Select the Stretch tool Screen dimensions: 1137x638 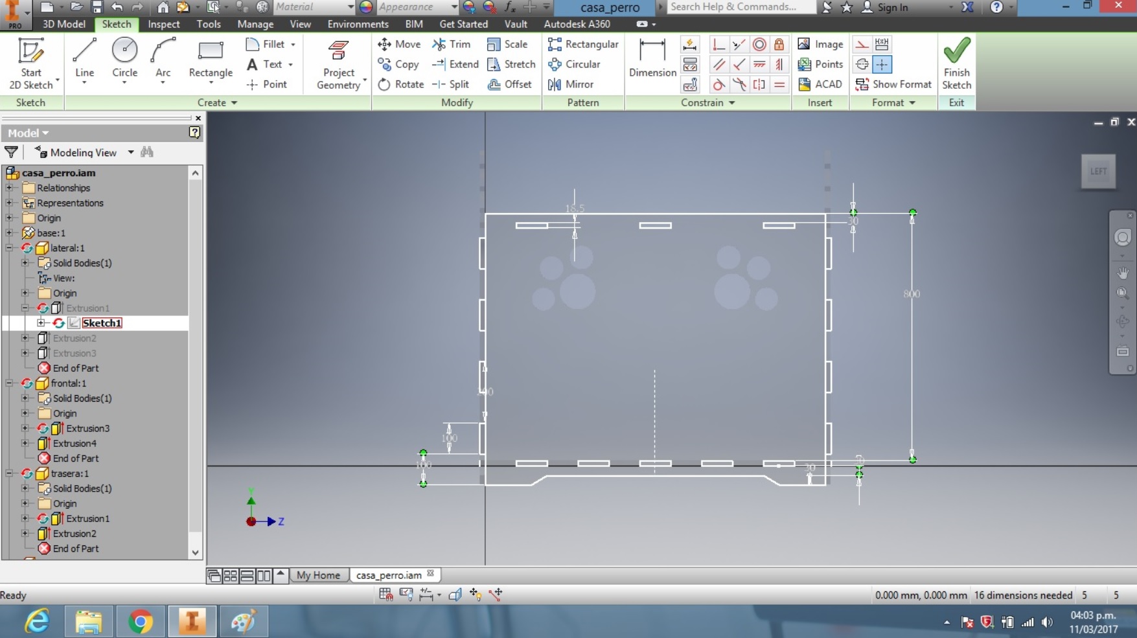511,64
